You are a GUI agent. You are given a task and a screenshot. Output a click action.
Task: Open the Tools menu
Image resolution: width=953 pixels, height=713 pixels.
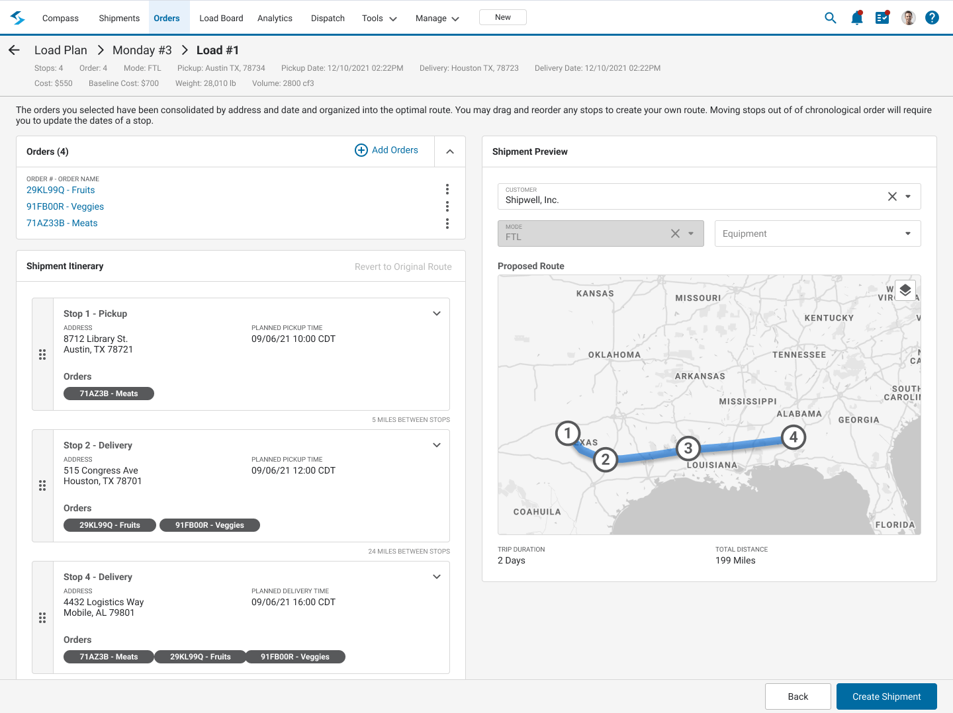[379, 18]
